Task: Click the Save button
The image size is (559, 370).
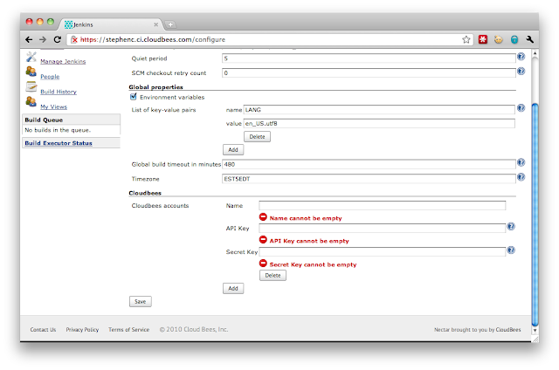Action: point(139,301)
